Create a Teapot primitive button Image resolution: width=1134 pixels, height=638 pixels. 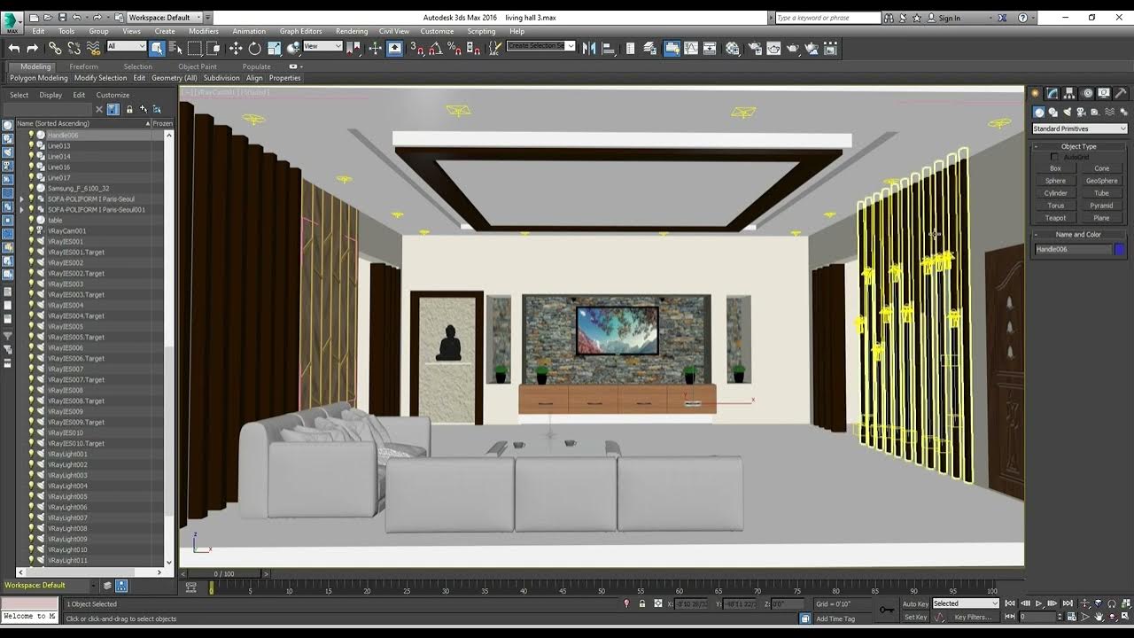pyautogui.click(x=1055, y=218)
